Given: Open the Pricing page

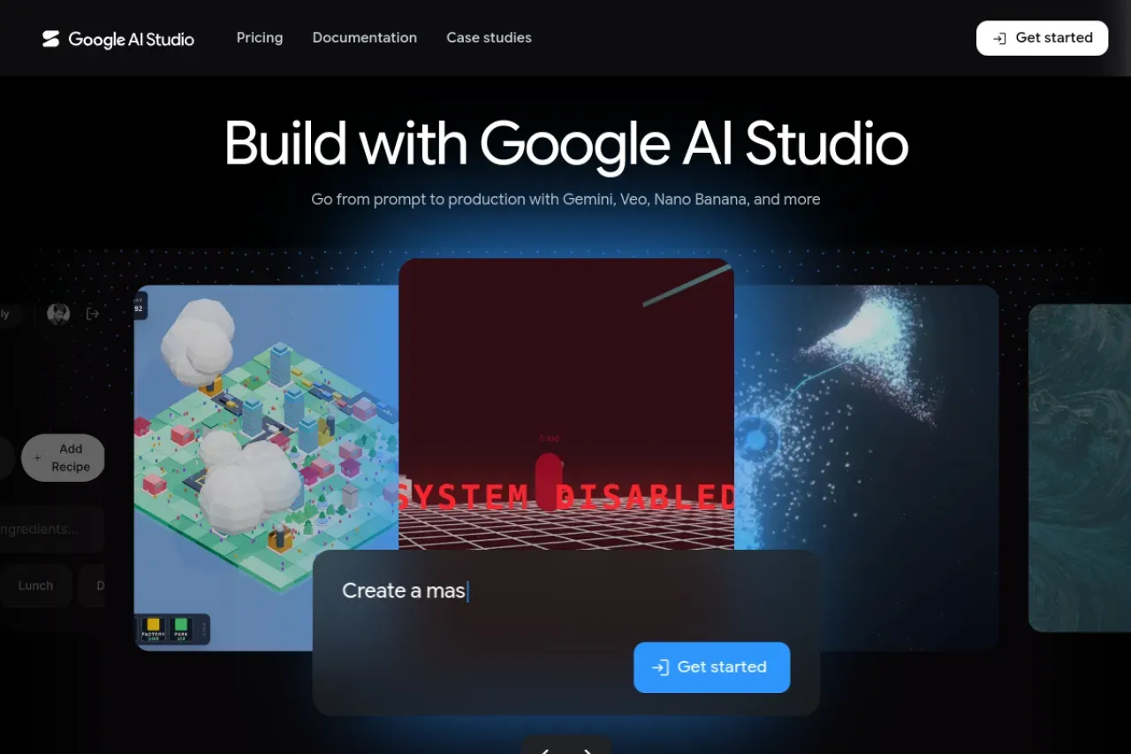Looking at the screenshot, I should [260, 38].
